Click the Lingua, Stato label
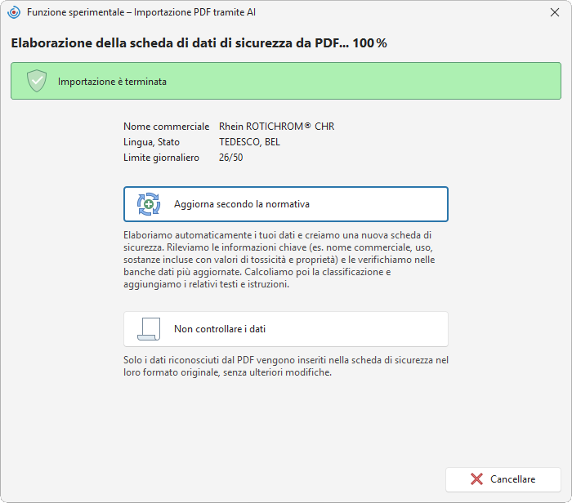This screenshot has width=572, height=503. tap(151, 142)
